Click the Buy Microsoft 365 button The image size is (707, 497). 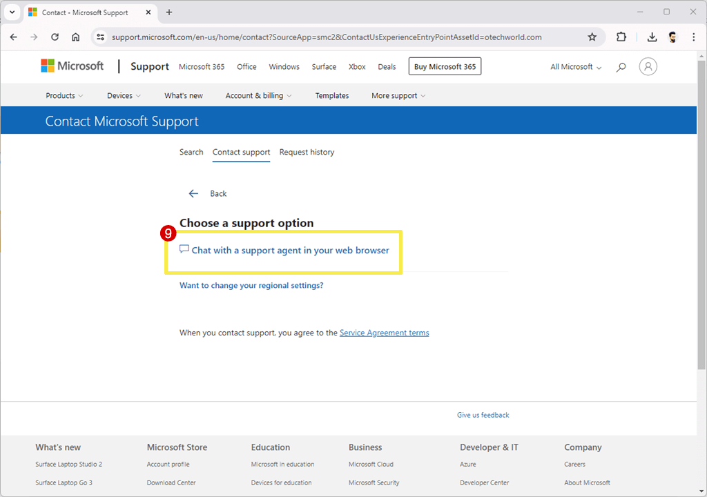point(445,66)
